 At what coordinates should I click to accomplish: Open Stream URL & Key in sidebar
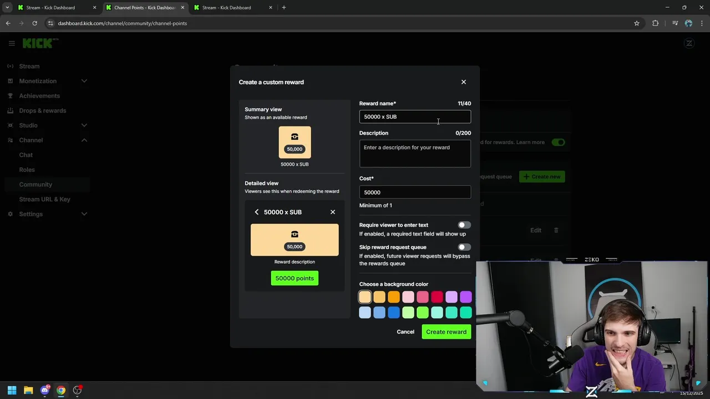pyautogui.click(x=44, y=199)
